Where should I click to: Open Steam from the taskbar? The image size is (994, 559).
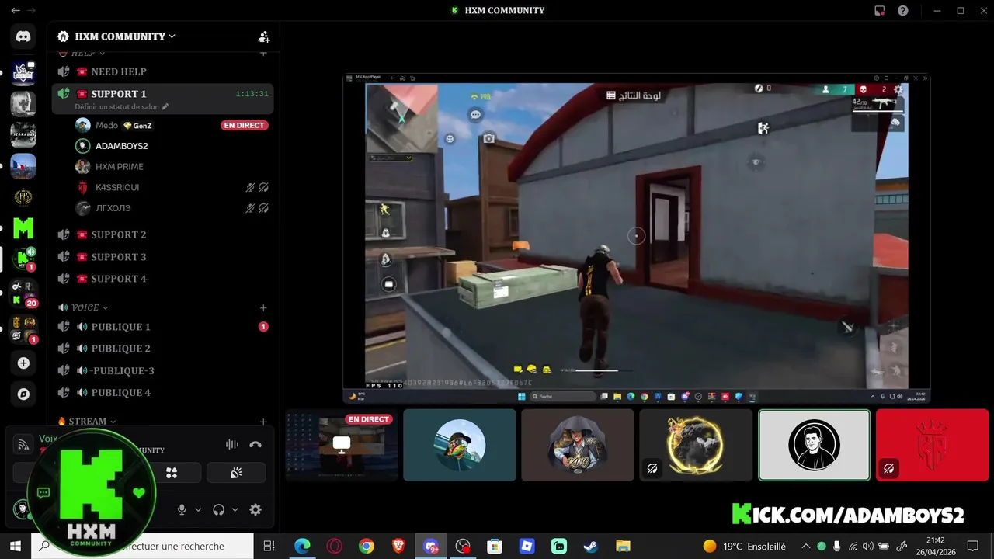pos(591,546)
